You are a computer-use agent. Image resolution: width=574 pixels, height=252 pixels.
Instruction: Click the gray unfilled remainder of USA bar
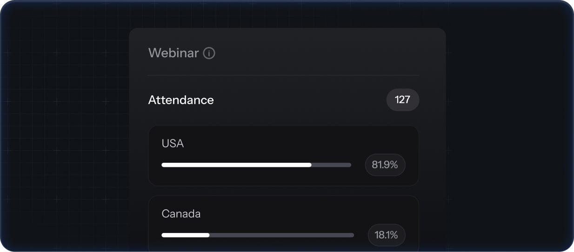tap(331, 165)
